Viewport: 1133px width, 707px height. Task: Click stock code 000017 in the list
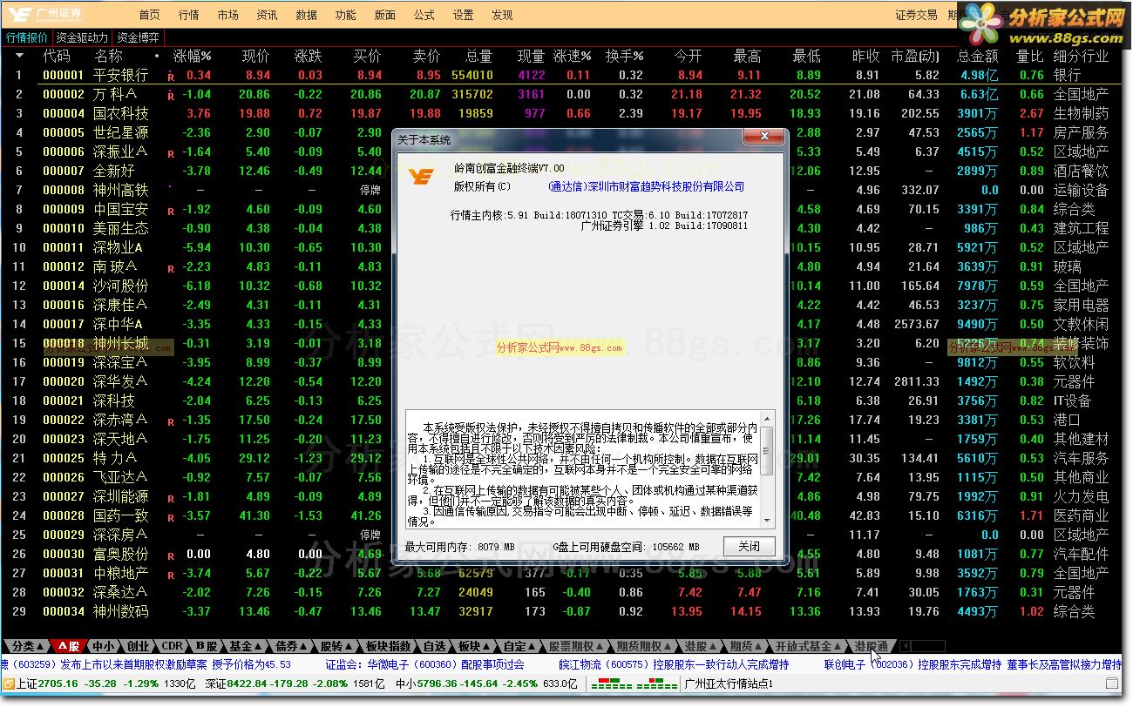point(64,324)
